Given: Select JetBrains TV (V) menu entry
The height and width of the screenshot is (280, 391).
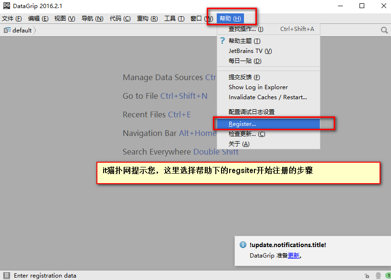Looking at the screenshot, I should tap(269, 51).
